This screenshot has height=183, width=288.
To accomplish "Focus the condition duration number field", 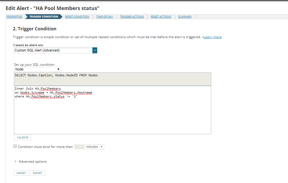I will tap(79, 147).
